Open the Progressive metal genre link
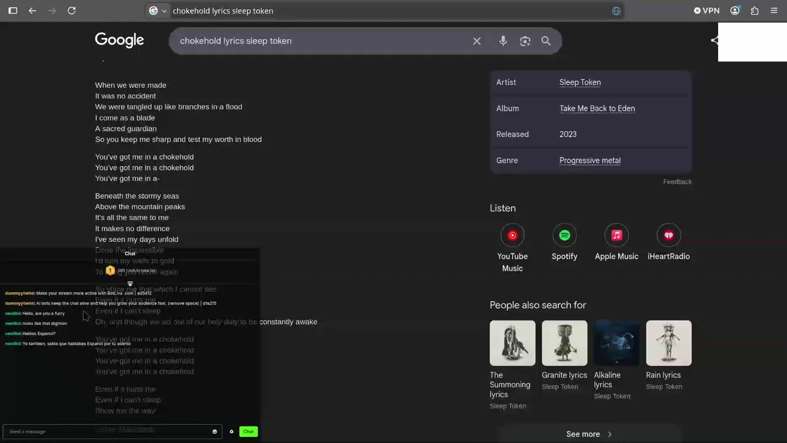787x443 pixels. (x=590, y=161)
